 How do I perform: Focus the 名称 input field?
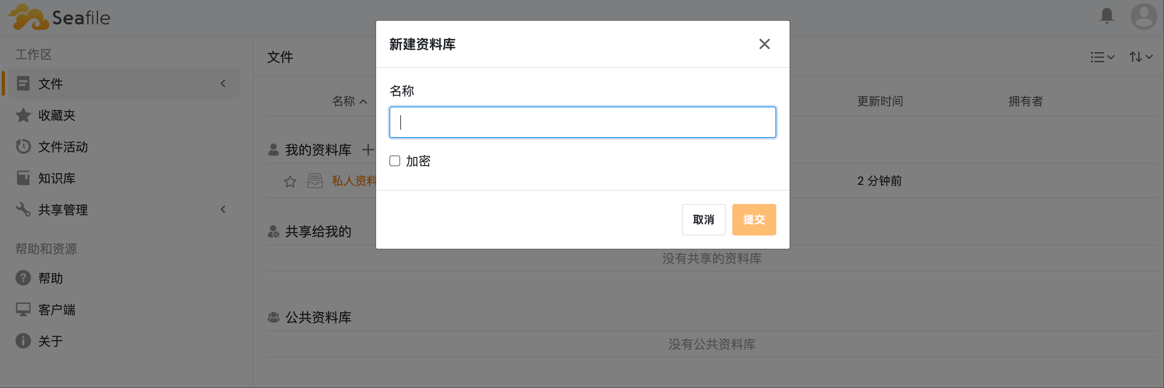point(582,122)
